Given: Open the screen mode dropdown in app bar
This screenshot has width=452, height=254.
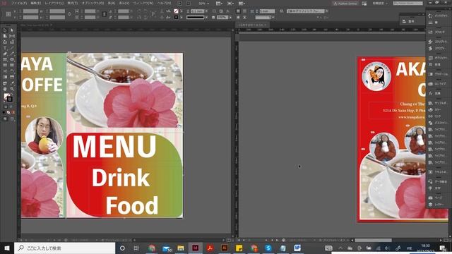Looking at the screenshot, I should [x=231, y=4].
